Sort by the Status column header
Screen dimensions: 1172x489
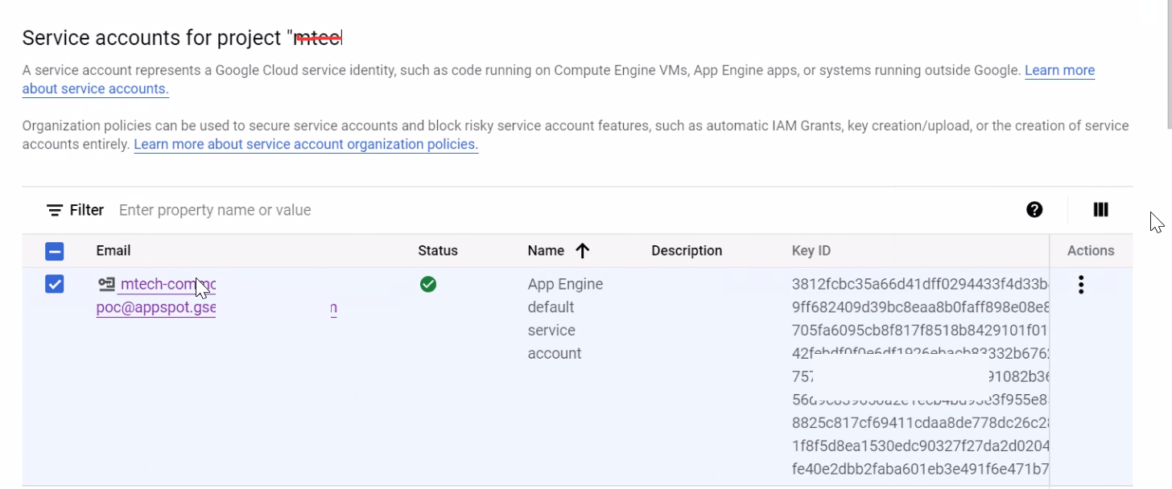pyautogui.click(x=438, y=250)
